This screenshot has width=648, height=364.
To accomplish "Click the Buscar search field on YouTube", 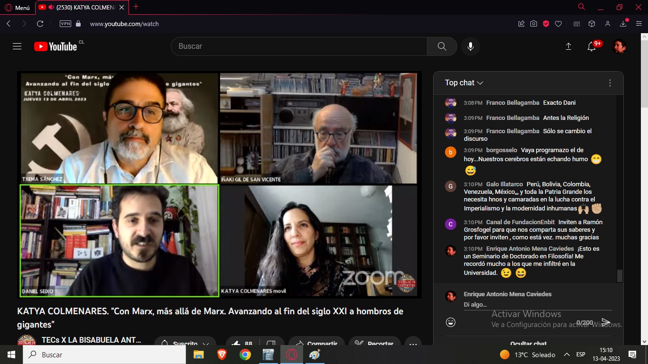I will (299, 46).
